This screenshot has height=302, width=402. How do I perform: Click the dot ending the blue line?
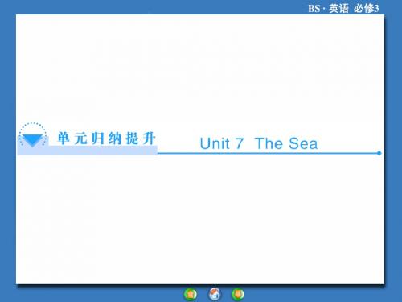tap(379, 153)
